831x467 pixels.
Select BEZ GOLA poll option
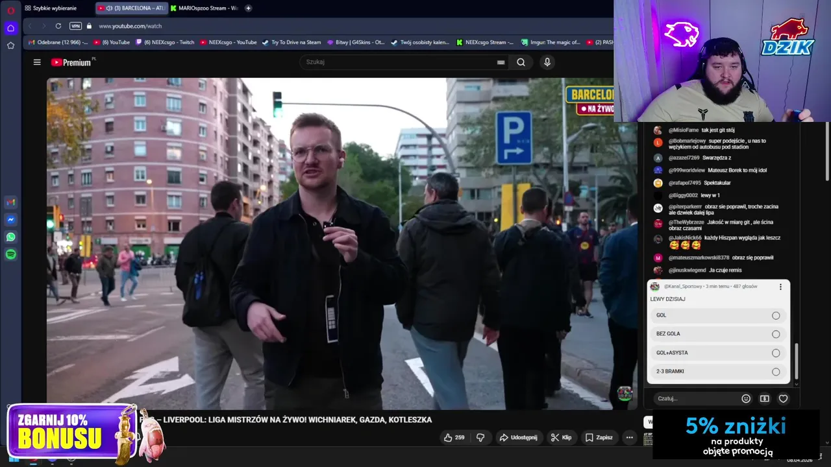point(718,334)
